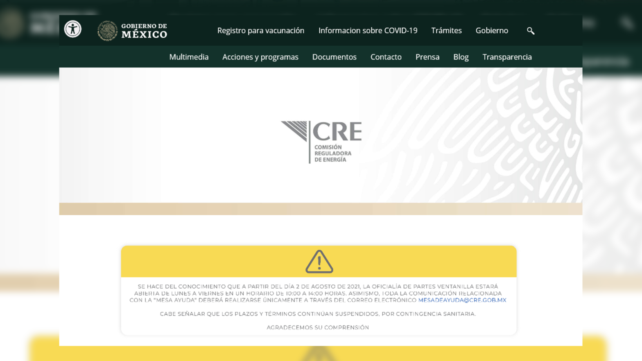Visit the Blog section
This screenshot has height=361, width=642.
click(x=461, y=57)
